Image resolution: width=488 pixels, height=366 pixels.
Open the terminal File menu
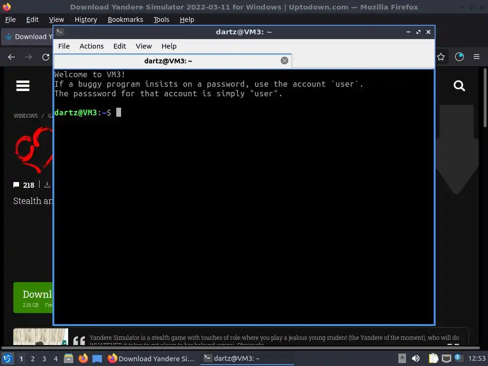pos(64,46)
